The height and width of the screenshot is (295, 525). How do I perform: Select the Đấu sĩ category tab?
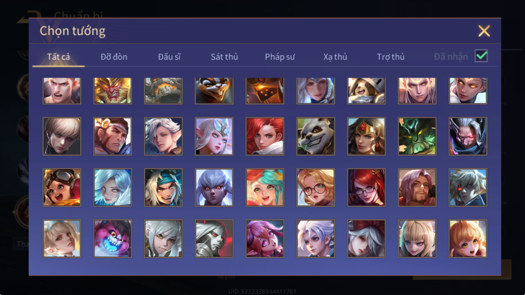pyautogui.click(x=169, y=57)
